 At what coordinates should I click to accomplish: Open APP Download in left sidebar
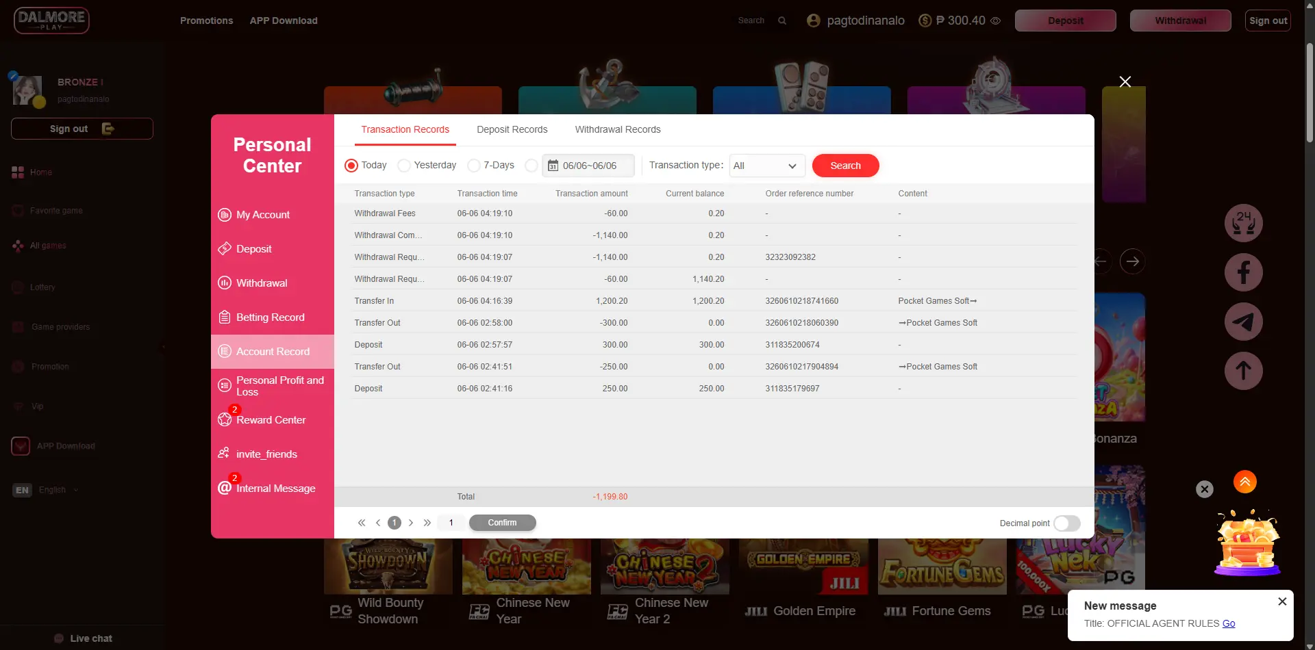point(53,446)
